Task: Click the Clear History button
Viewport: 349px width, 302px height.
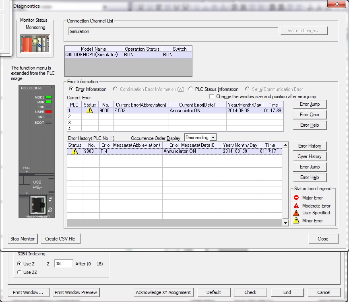Action: coord(309,156)
